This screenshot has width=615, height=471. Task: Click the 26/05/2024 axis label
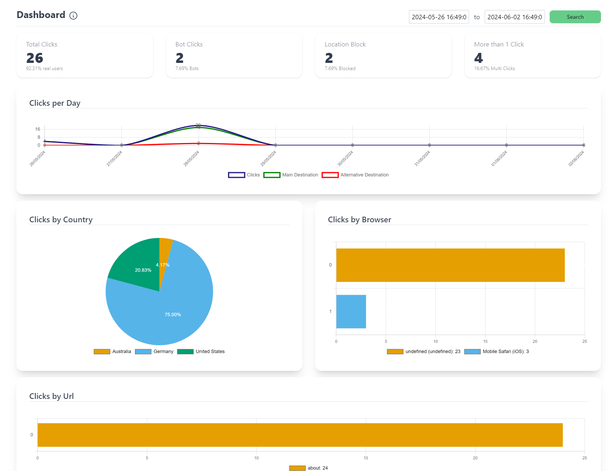tap(37, 159)
